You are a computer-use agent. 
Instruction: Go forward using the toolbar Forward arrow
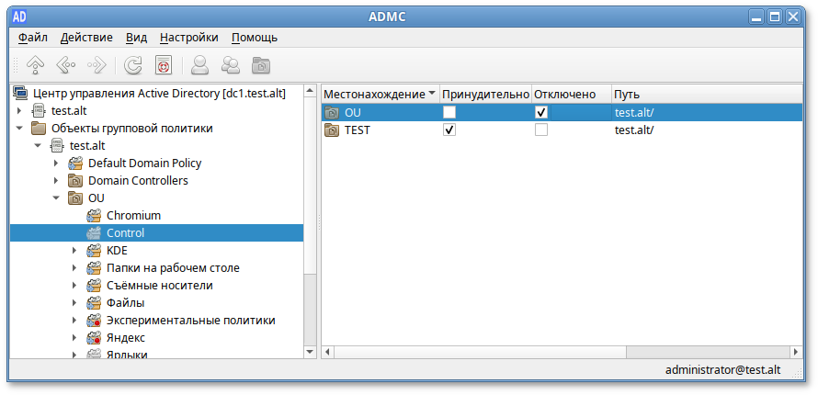(97, 64)
